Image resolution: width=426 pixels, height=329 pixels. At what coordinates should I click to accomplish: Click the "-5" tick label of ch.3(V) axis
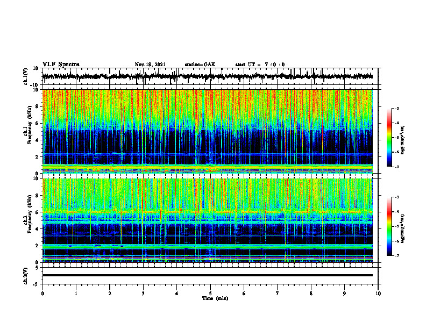pos(37,284)
